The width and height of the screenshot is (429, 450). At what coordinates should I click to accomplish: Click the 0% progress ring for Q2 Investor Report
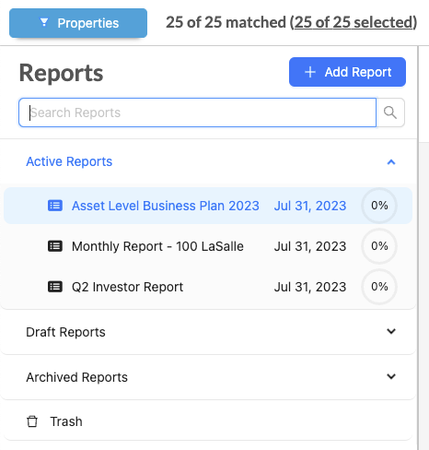(x=379, y=287)
